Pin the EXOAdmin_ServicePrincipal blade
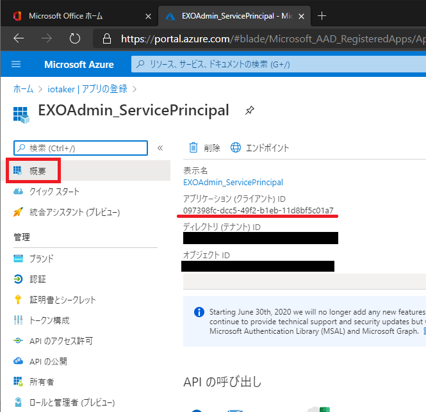The width and height of the screenshot is (426, 412). click(x=249, y=111)
